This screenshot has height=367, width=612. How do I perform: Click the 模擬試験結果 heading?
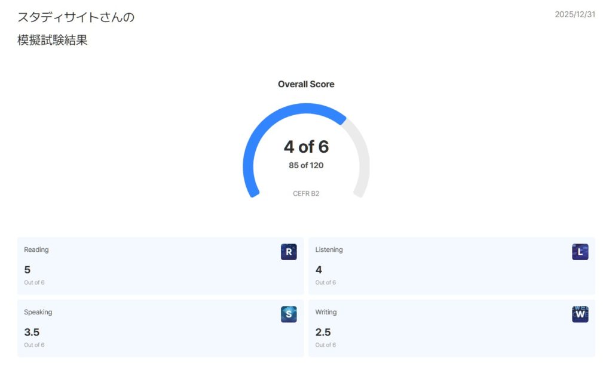(x=53, y=41)
